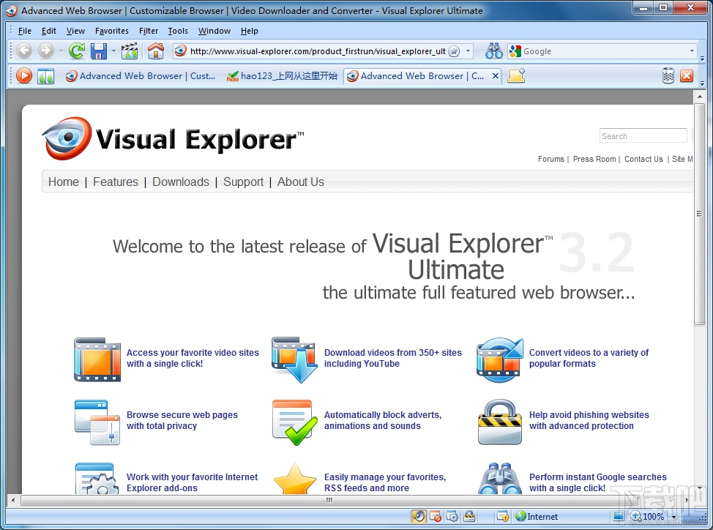Click the Downloads navigation link
713x530 pixels.
(181, 182)
